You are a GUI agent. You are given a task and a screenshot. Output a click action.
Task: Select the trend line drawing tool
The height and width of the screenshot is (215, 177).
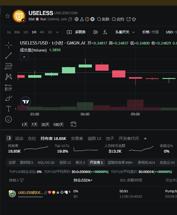click(9, 56)
